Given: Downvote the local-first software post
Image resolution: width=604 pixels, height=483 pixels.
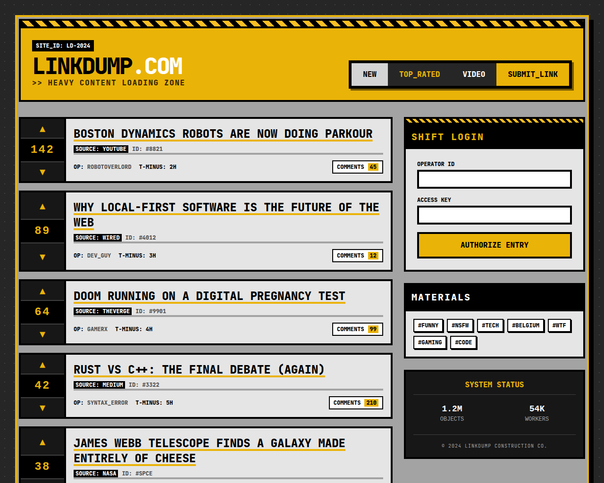Looking at the screenshot, I should [42, 257].
